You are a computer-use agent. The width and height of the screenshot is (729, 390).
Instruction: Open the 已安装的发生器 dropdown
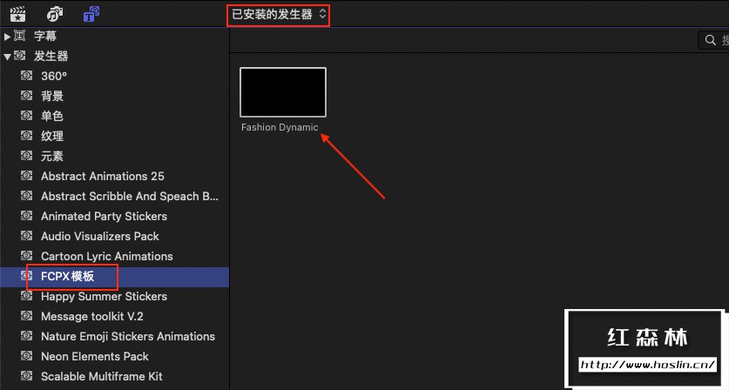(279, 15)
